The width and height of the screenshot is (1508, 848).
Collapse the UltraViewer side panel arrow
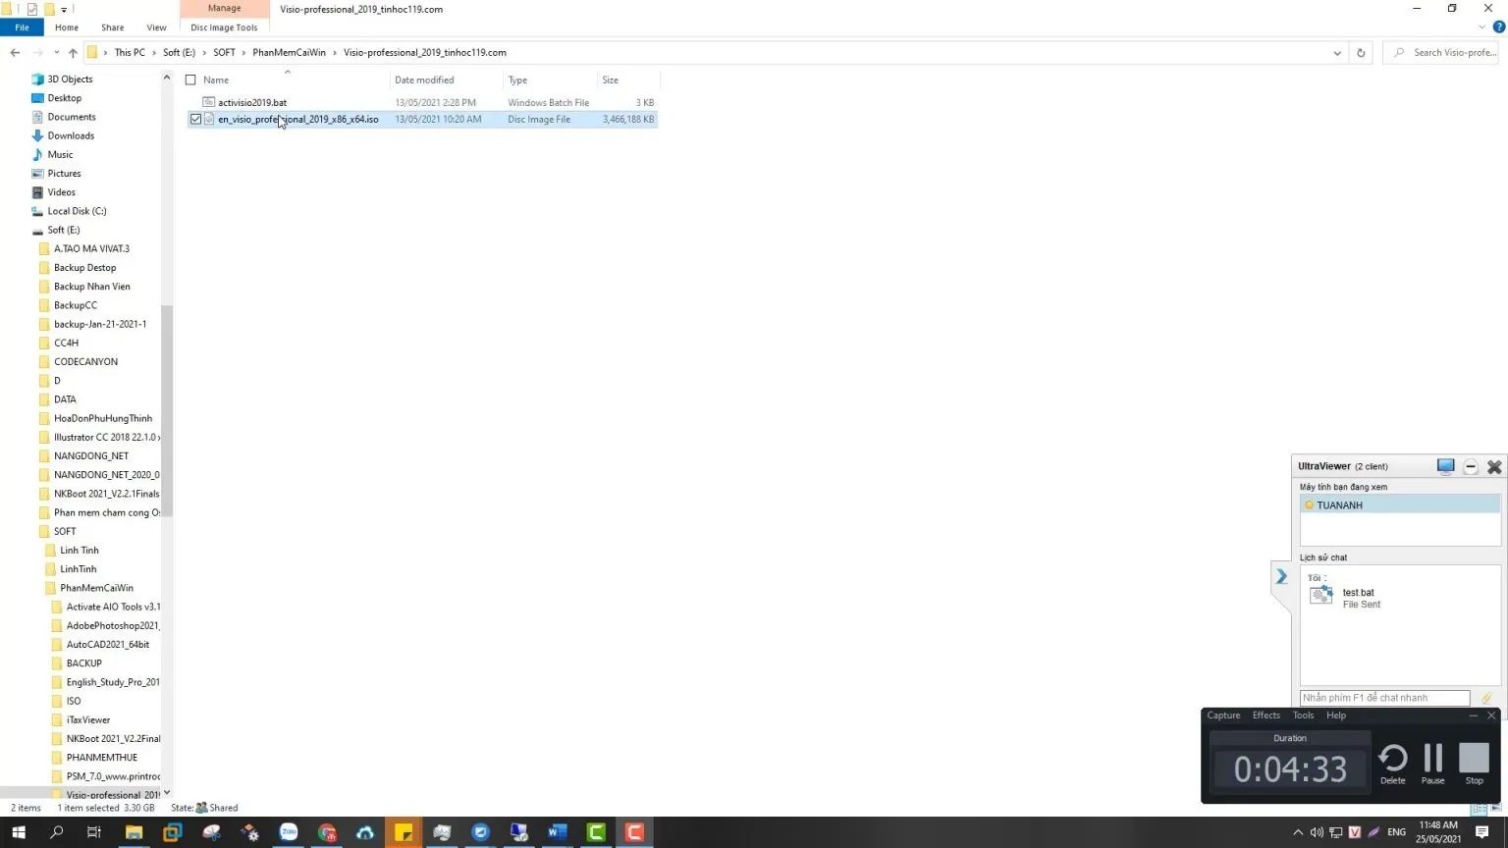pos(1281,576)
